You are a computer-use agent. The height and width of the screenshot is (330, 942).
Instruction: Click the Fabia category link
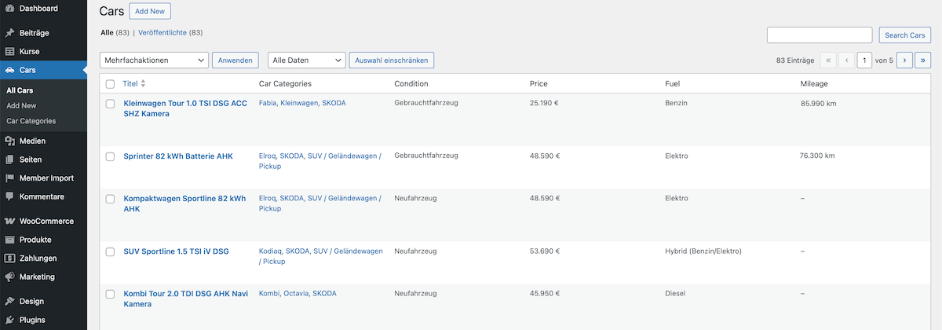pyautogui.click(x=268, y=103)
